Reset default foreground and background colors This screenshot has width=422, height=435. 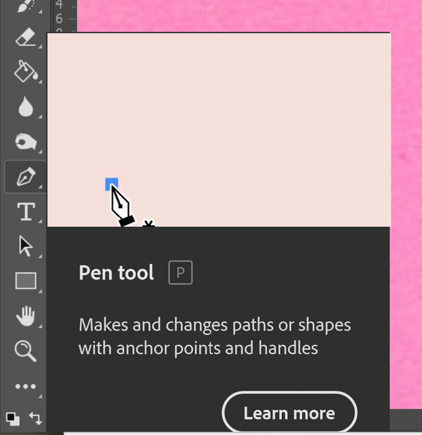tap(13, 419)
